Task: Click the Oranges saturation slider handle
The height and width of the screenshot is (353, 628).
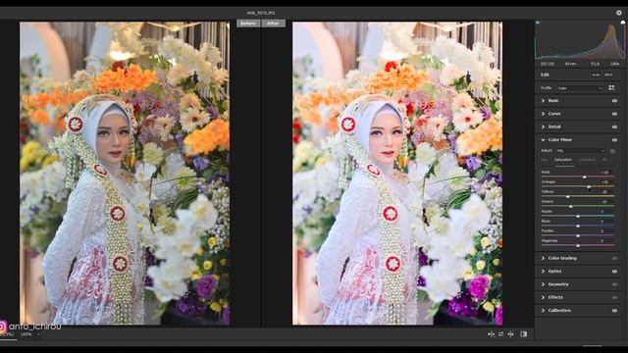Action: click(589, 186)
